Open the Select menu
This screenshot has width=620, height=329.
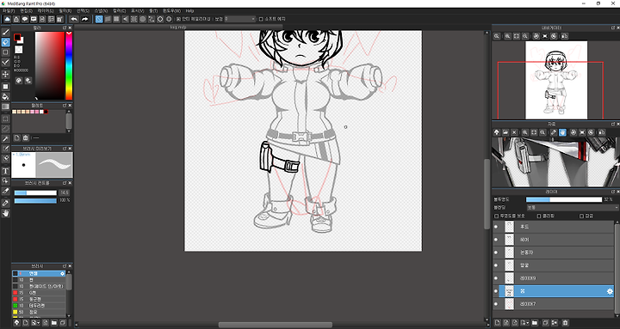83,10
